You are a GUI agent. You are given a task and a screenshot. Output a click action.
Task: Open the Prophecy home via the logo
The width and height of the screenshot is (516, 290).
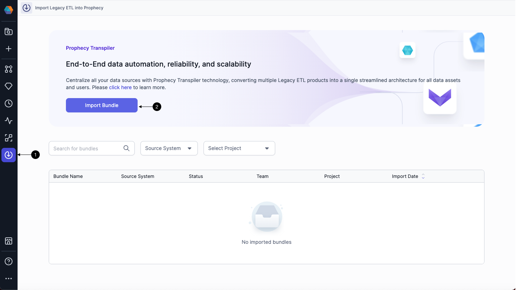coord(8,10)
